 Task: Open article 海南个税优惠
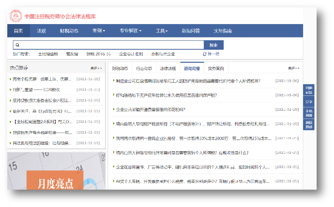tap(42, 79)
